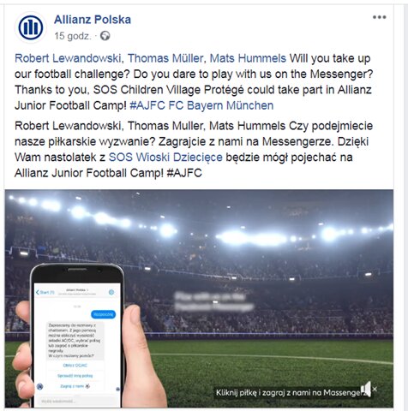Play the stadium video thumbnail
Viewport: 408px width, 411px height.
199,298
